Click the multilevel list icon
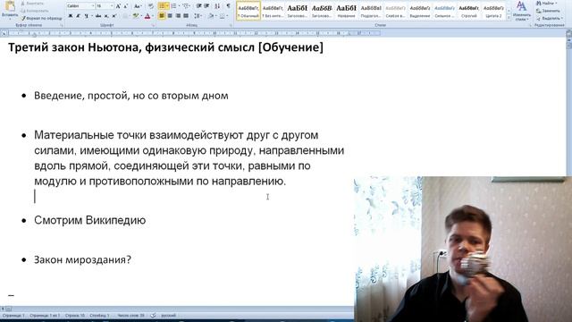572x322 pixels. [x=186, y=6]
